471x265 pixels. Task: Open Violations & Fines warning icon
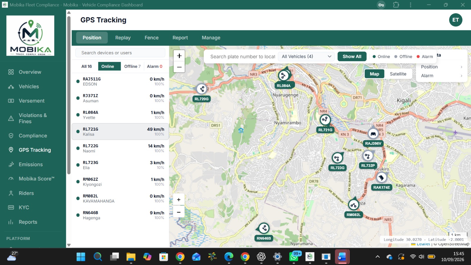(x=11, y=118)
